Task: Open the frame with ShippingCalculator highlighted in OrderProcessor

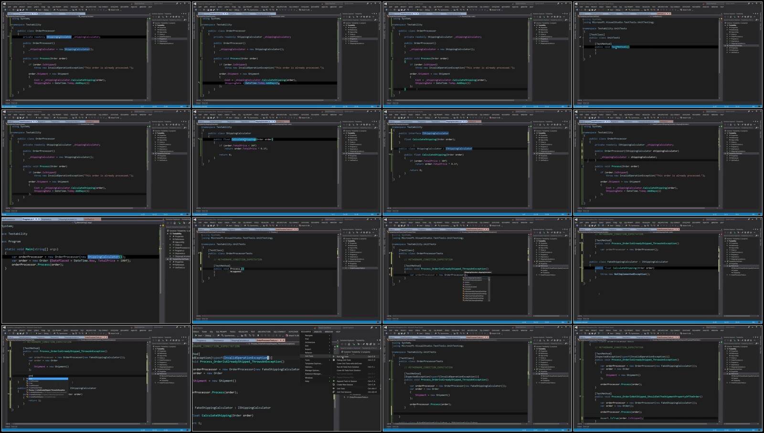Action: (x=95, y=54)
